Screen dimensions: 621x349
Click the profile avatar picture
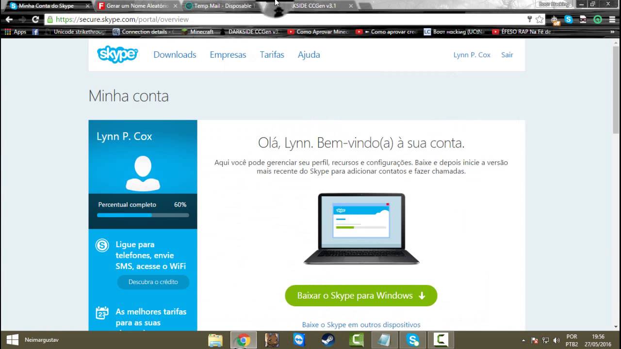(143, 174)
